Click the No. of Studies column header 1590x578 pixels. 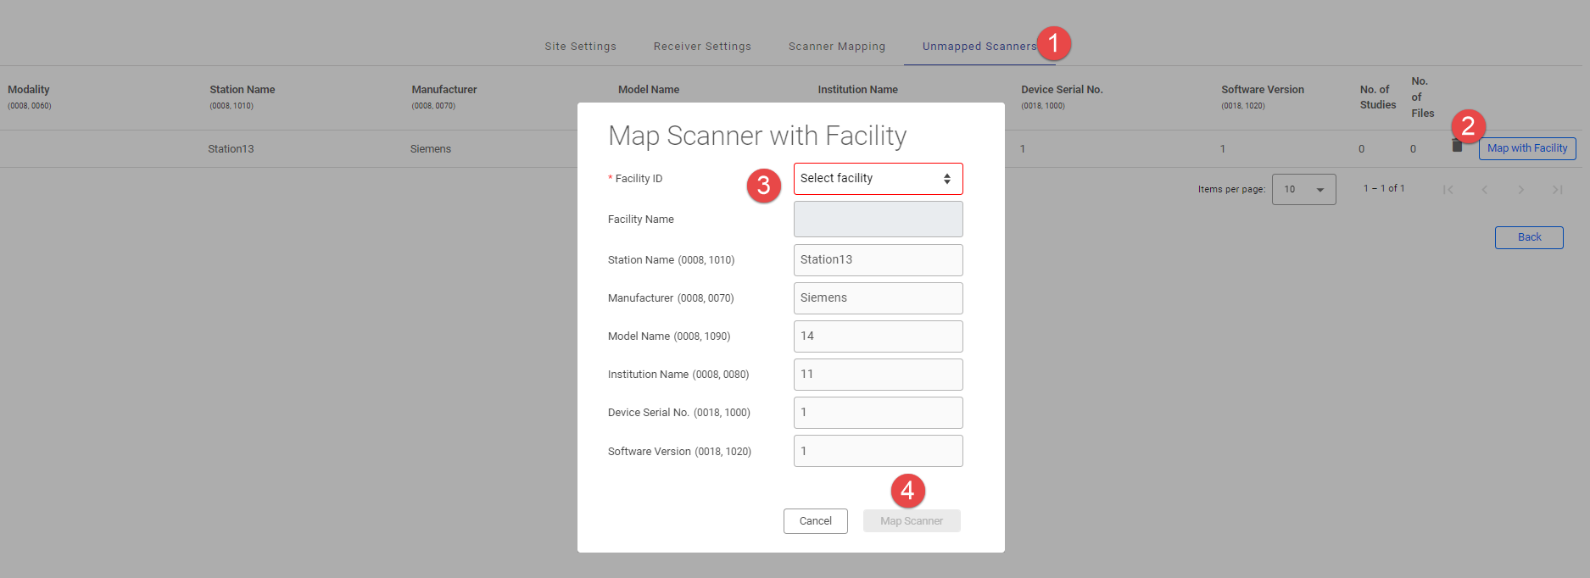[x=1378, y=97]
